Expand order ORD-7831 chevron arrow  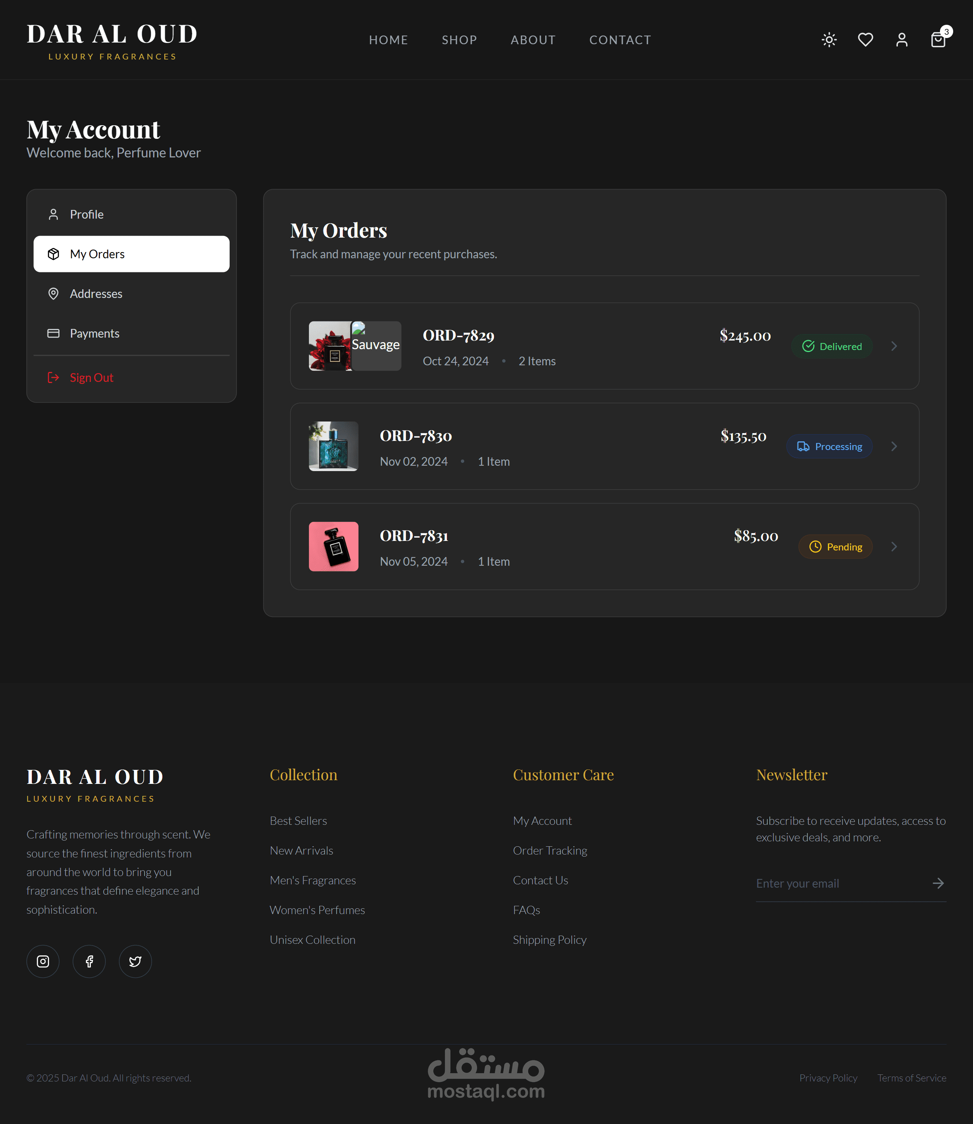(x=894, y=547)
